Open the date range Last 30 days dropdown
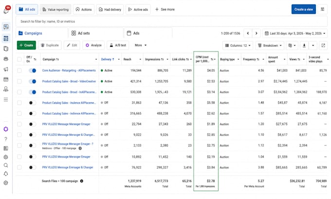 [295, 34]
